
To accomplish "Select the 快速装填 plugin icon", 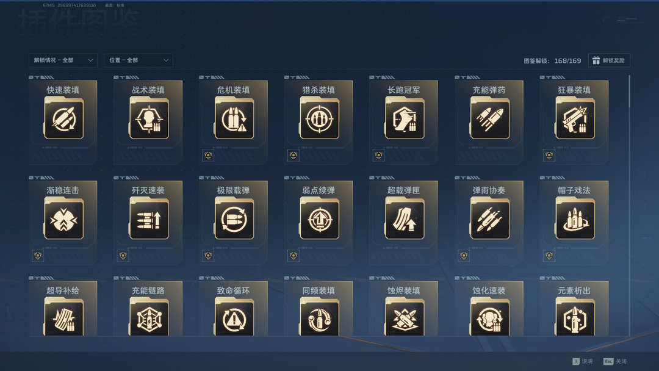I will click(64, 119).
